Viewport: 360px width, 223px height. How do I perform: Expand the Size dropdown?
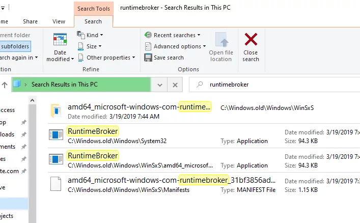tap(100, 46)
